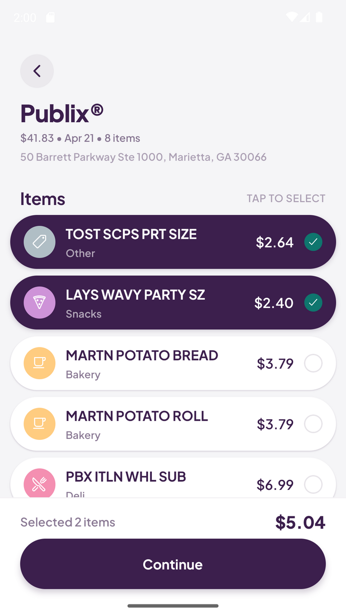Image resolution: width=346 pixels, height=616 pixels.
Task: Tap the $3.79 price of MARTN POTATO BREAD
Action: (x=275, y=363)
